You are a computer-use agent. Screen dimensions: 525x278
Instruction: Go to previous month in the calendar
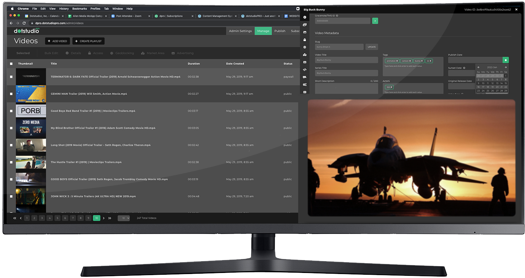click(x=478, y=67)
